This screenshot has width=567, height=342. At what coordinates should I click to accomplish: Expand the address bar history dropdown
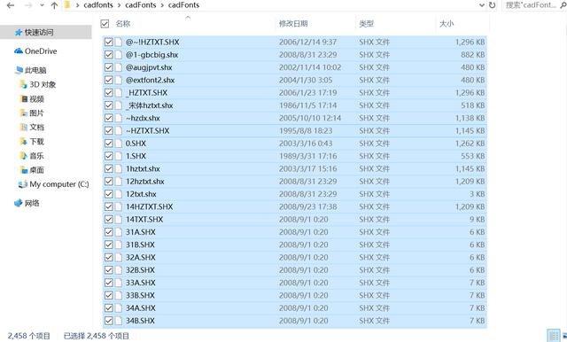click(482, 5)
